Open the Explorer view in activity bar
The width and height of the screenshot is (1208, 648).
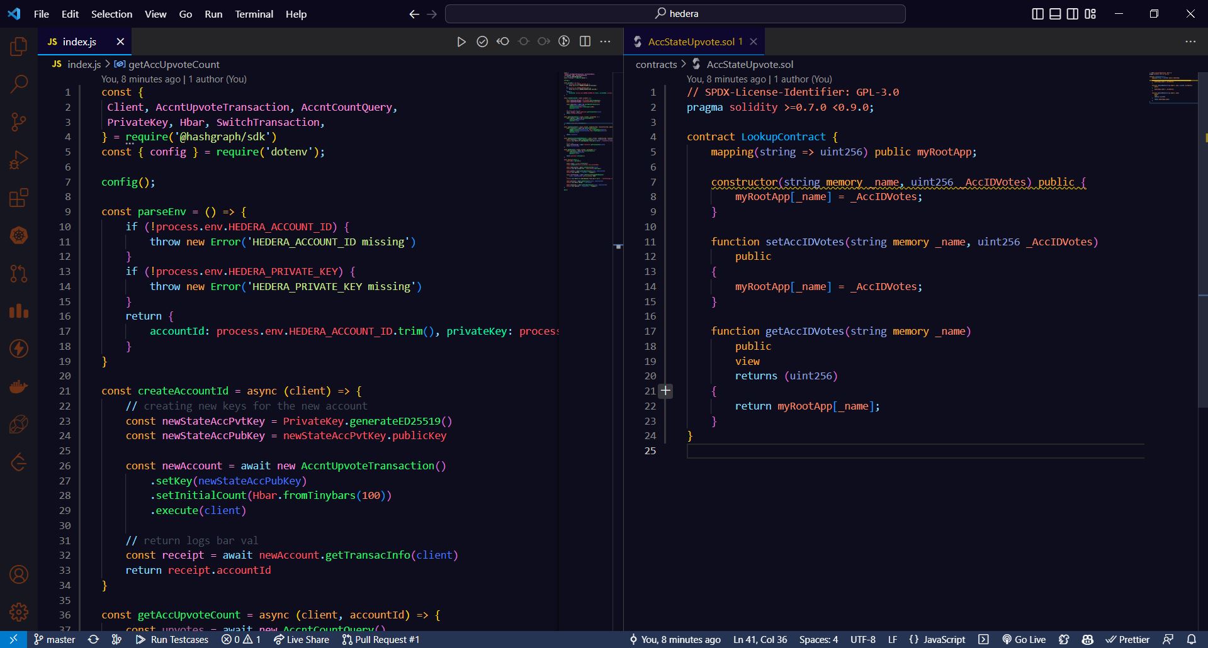[x=19, y=47]
